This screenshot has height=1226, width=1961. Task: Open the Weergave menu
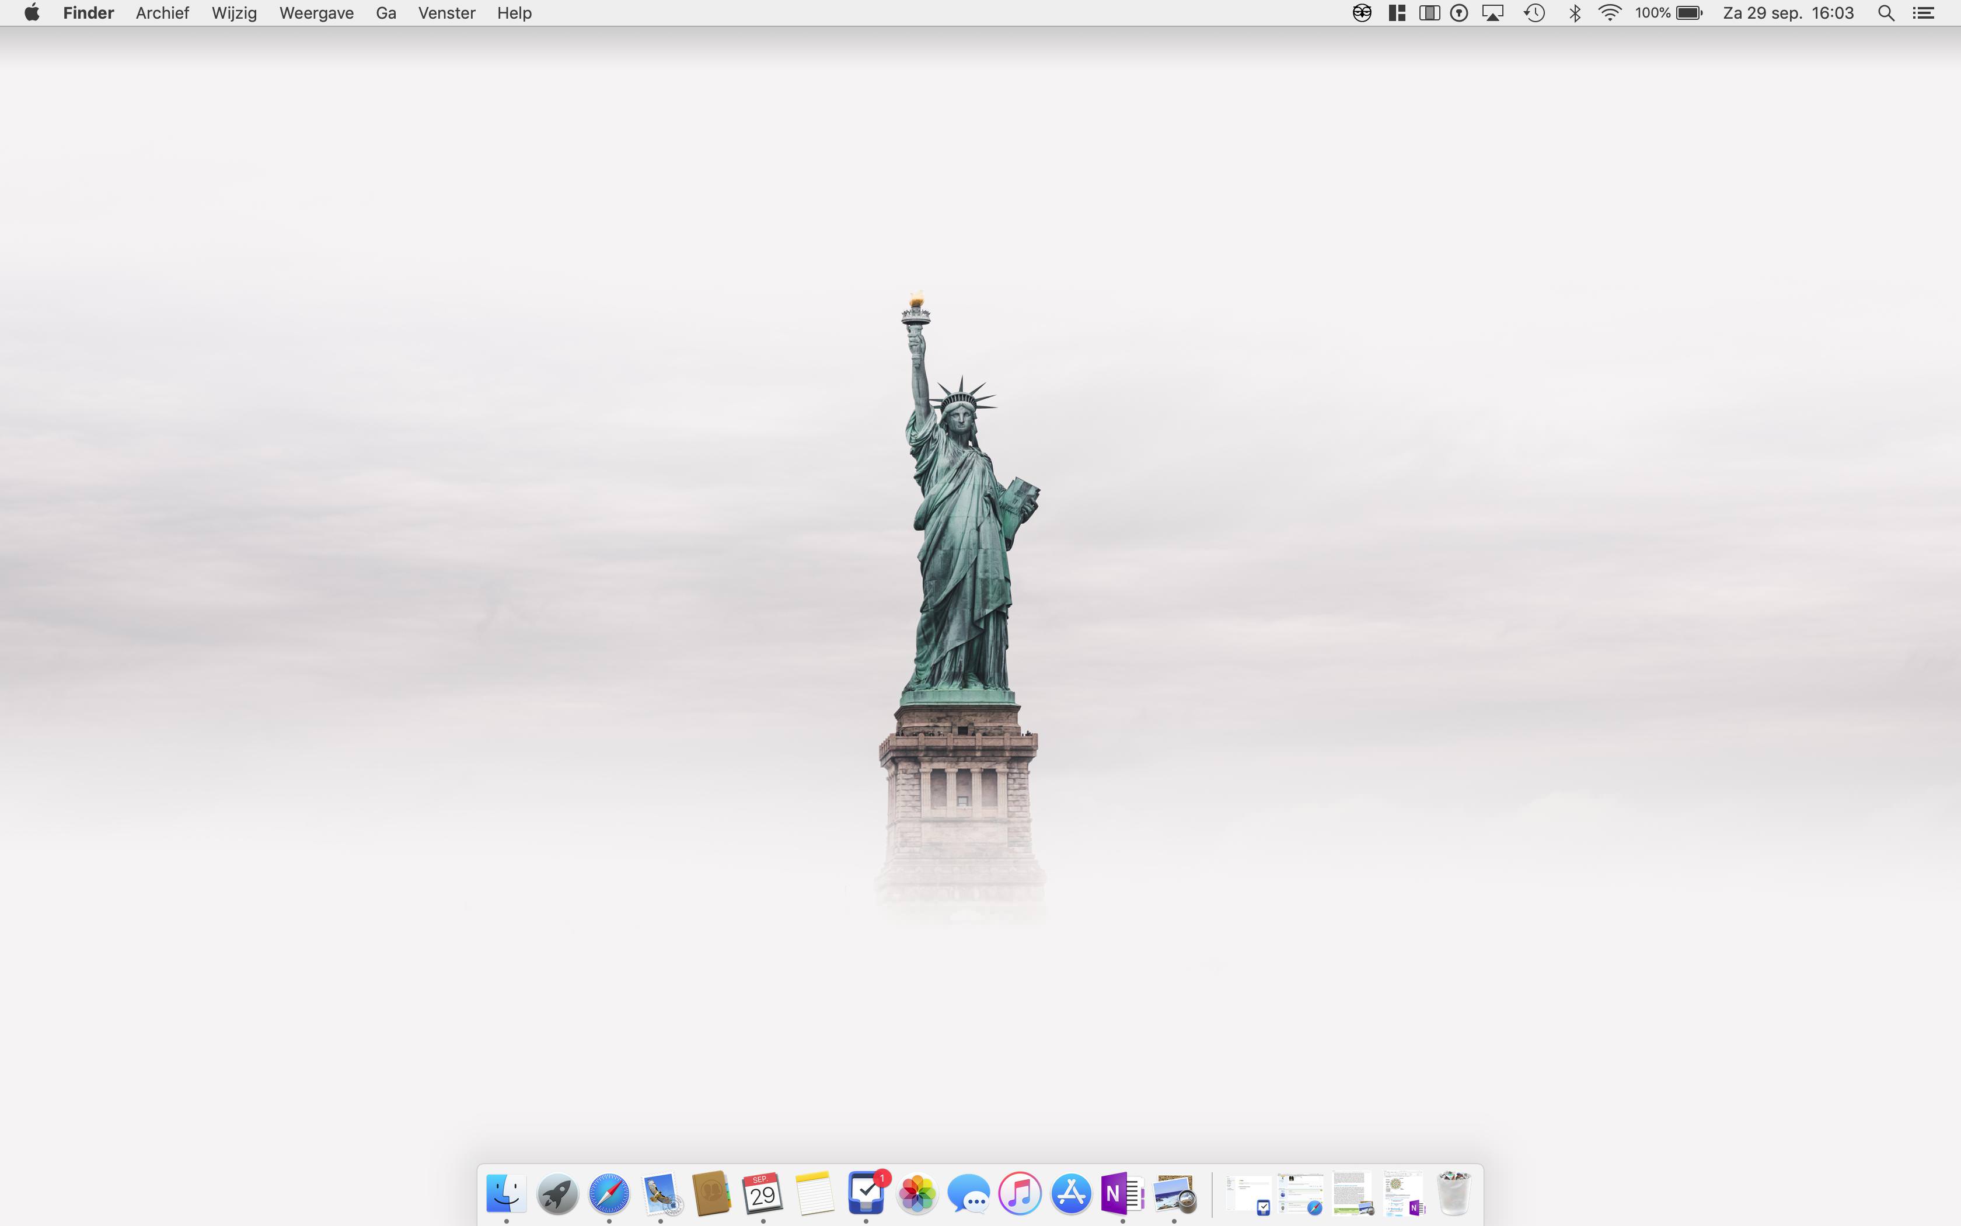[x=316, y=13]
